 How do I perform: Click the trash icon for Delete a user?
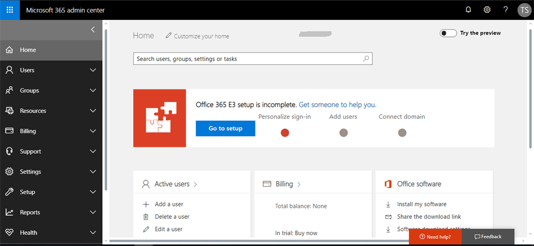tap(146, 217)
